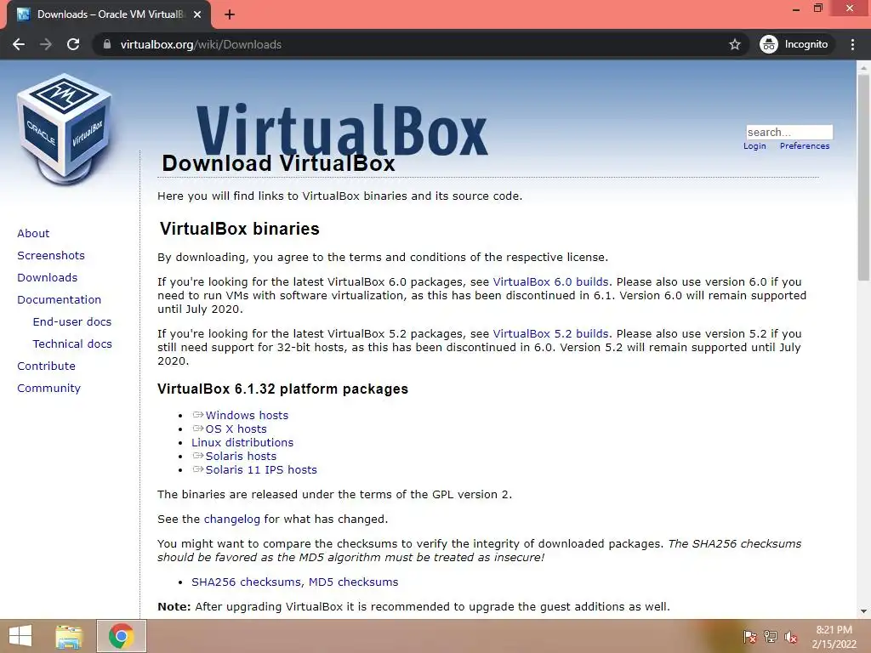Click the scrollbar down arrow
The width and height of the screenshot is (871, 653).
pyautogui.click(x=862, y=611)
